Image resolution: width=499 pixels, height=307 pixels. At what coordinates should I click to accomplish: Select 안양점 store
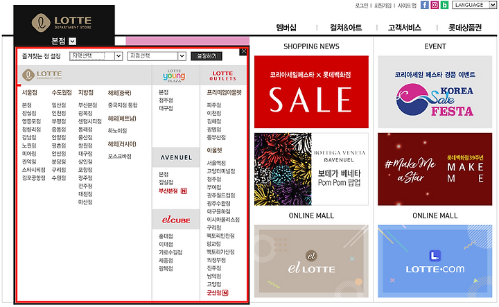(59, 137)
